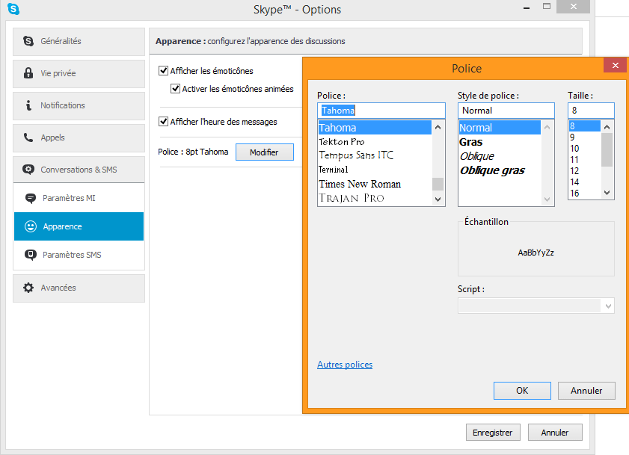Select Tahoma in the font list
The image size is (629, 455).
[375, 128]
